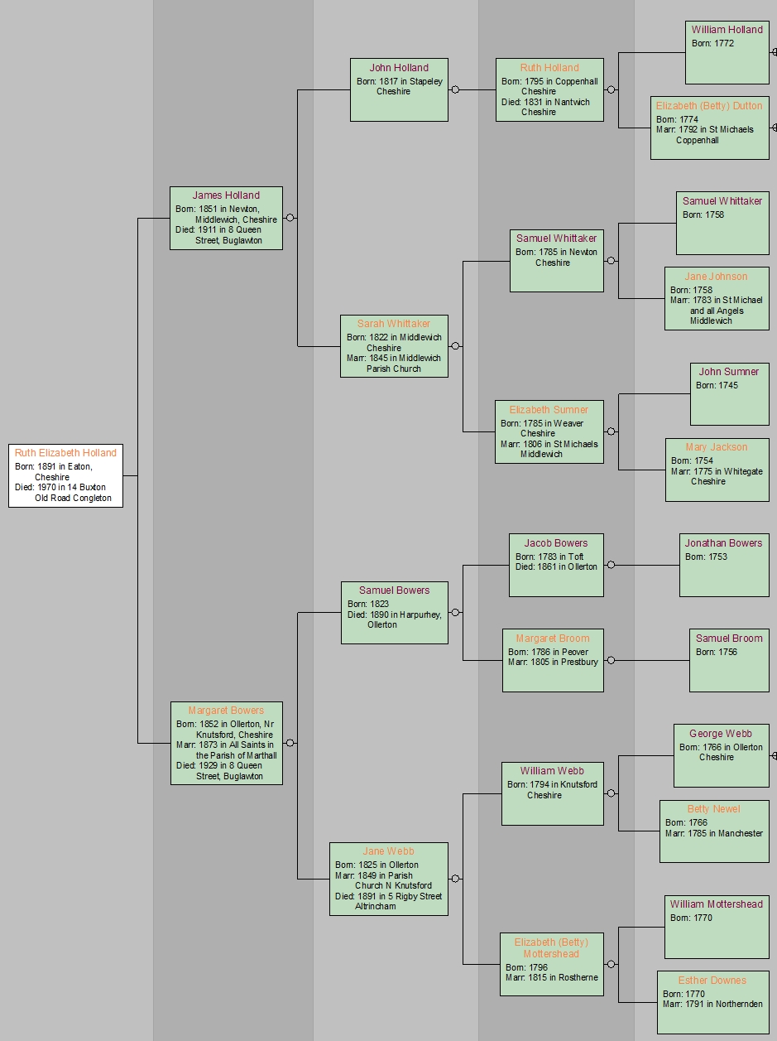Select the Ruth Elizabeth Holland root box
This screenshot has height=1041, width=777.
point(65,475)
